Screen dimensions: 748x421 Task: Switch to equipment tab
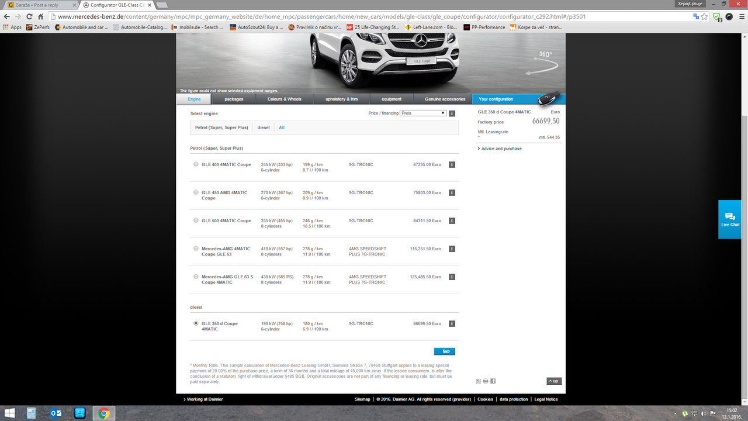tap(392, 99)
